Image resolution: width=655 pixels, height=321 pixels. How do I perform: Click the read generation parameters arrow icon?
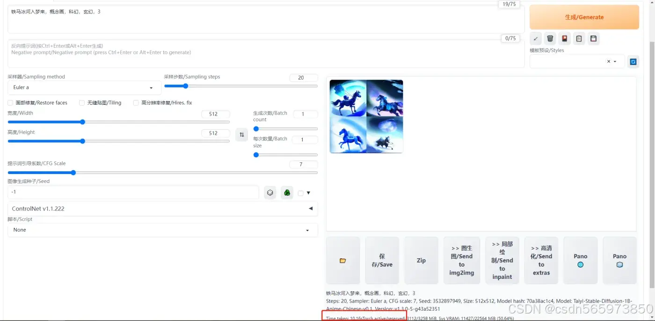[x=536, y=38]
